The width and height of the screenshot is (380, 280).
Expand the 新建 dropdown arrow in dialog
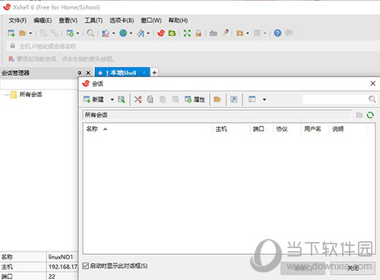click(112, 99)
